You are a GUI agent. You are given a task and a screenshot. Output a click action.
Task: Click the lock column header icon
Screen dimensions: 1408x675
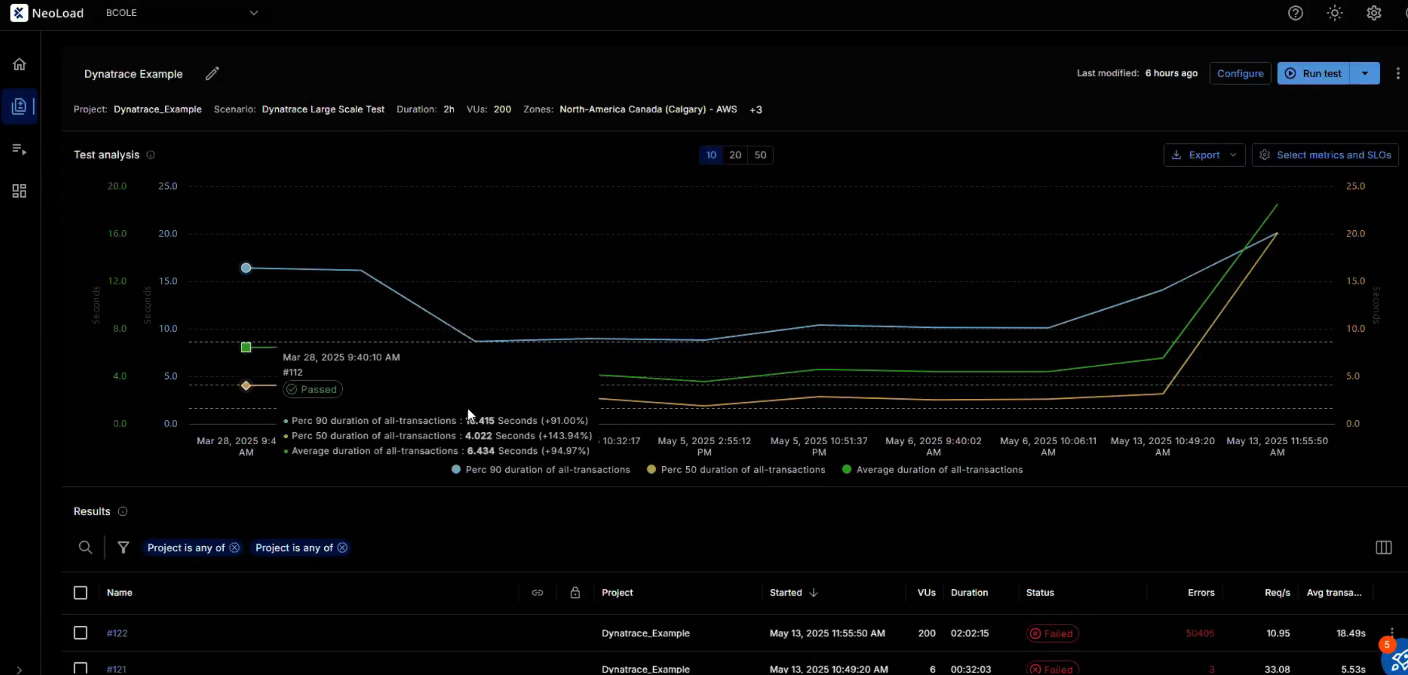click(575, 593)
